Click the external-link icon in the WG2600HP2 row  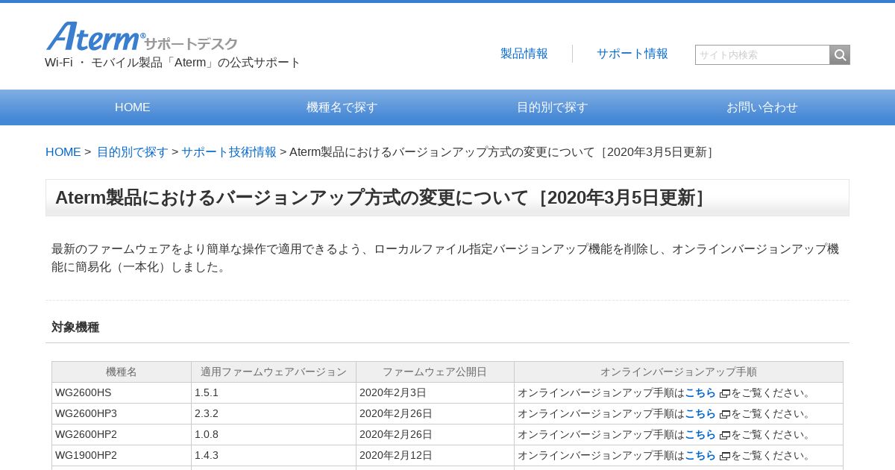(724, 435)
